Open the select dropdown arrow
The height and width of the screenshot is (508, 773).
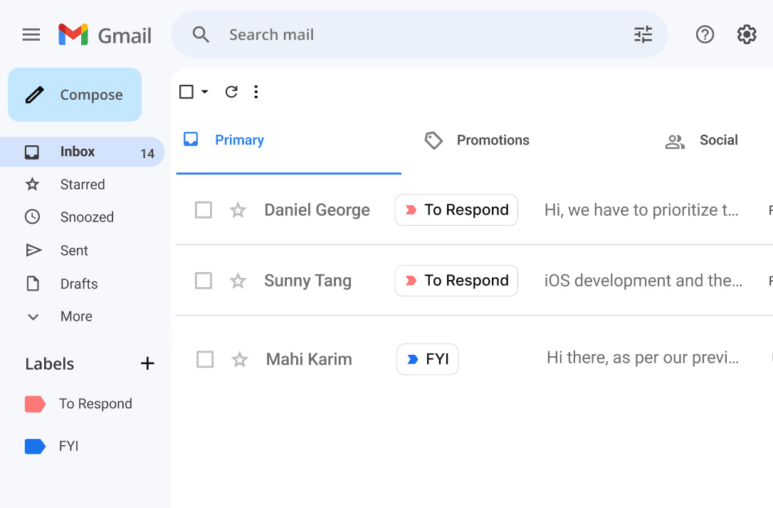[204, 92]
